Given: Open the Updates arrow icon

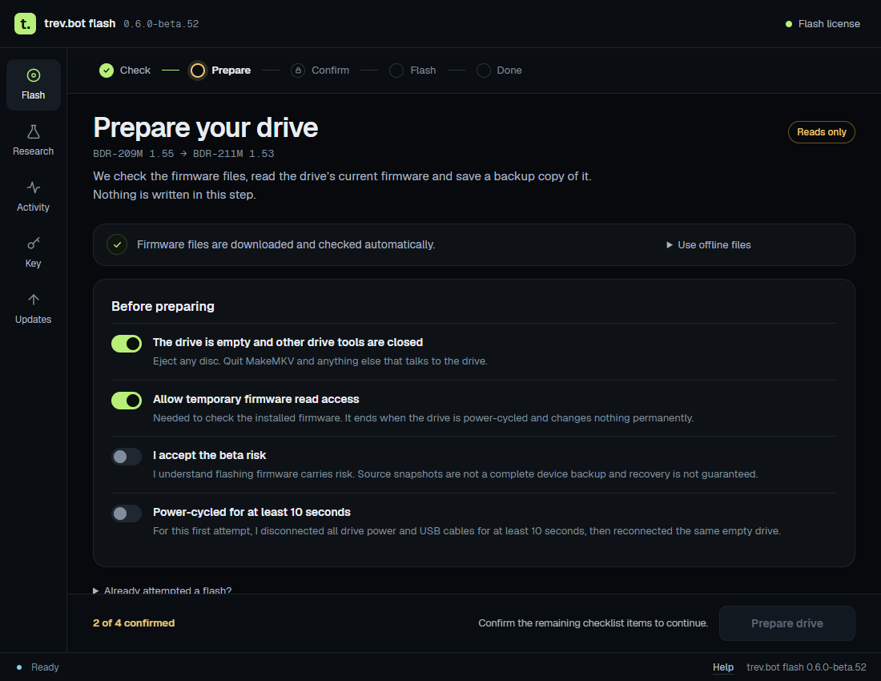Looking at the screenshot, I should (x=33, y=300).
